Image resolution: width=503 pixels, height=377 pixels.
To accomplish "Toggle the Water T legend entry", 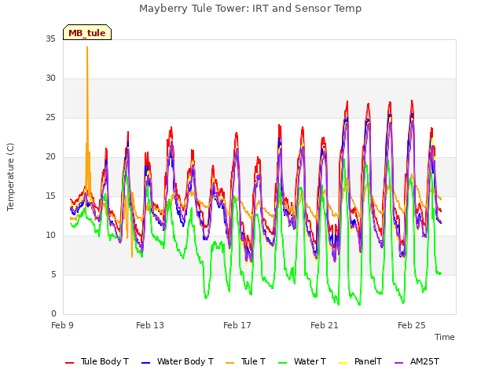I will (302, 361).
